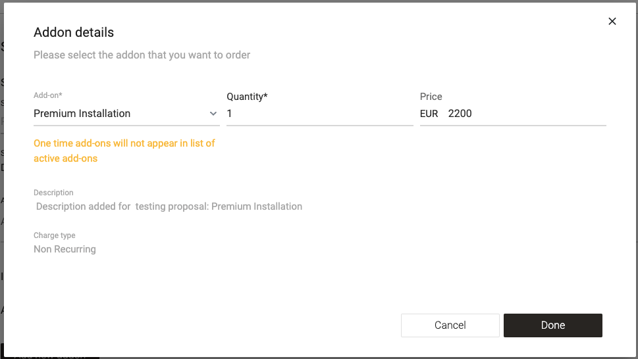Click the Non Recurring charge type value
638x359 pixels.
coord(65,249)
